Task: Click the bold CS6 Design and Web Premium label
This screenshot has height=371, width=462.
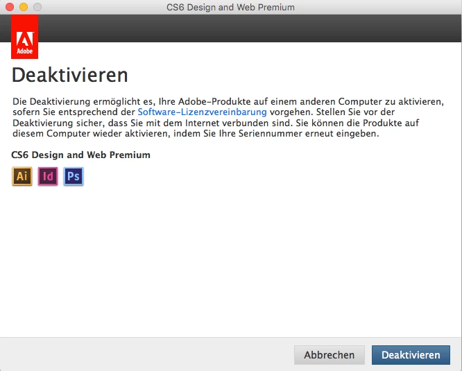Action: (x=80, y=155)
